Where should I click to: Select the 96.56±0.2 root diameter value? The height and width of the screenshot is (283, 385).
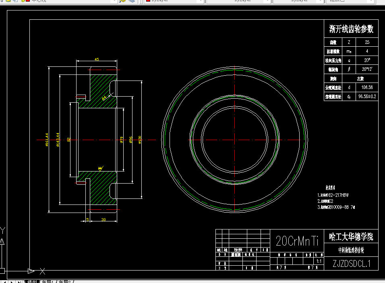click(367, 97)
